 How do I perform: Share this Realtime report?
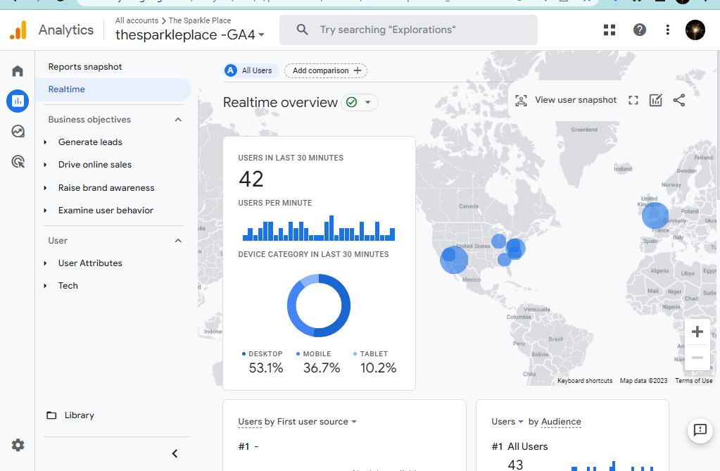tap(678, 100)
